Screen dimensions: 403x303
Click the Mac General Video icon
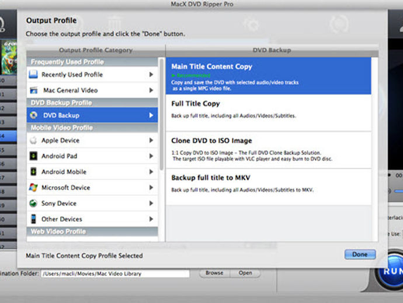coord(34,90)
